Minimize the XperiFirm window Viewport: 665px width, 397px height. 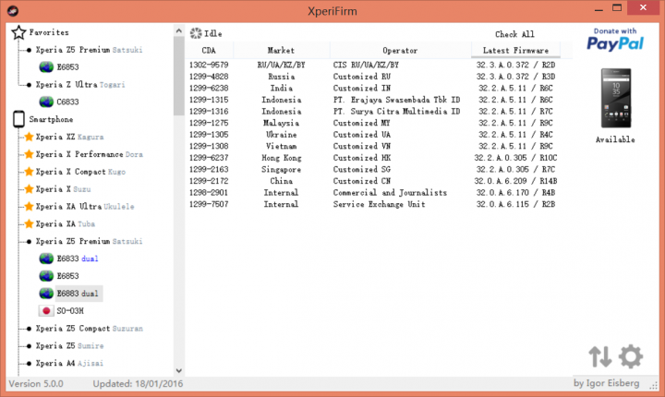(598, 8)
